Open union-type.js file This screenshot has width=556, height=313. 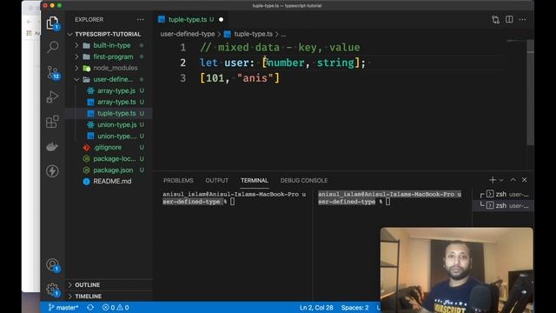[x=117, y=124]
